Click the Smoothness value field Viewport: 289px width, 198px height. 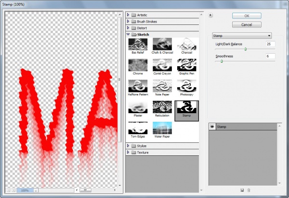[x=270, y=56]
